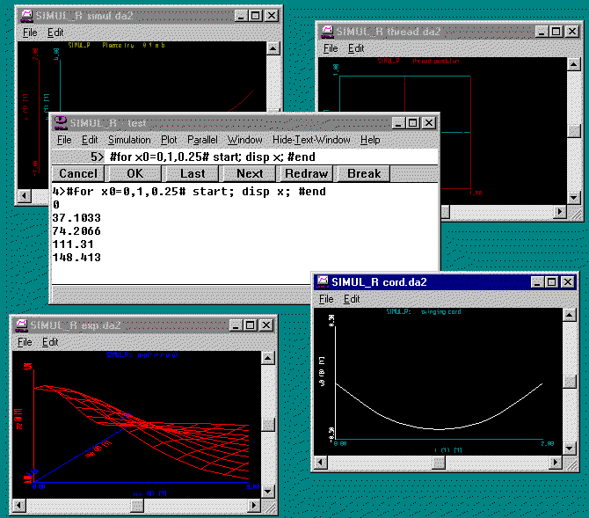Click the OK button
This screenshot has height=518, width=589.
point(135,173)
